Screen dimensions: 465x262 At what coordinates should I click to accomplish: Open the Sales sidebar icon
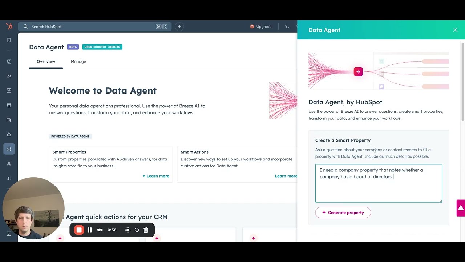pyautogui.click(x=9, y=105)
